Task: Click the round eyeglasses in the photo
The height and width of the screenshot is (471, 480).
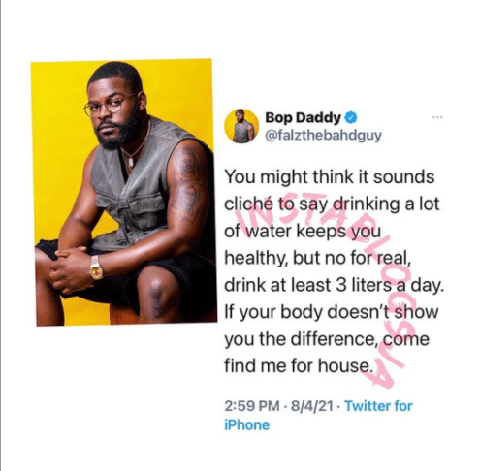Action: (109, 106)
